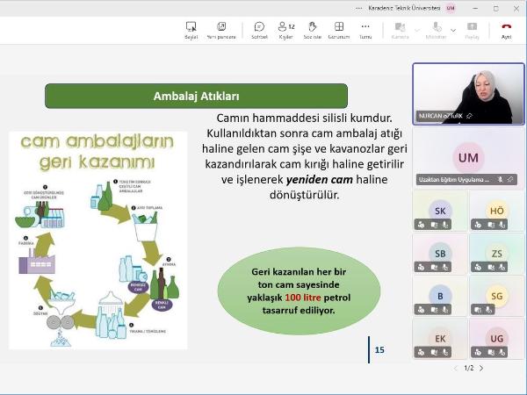Select NURCAN ÖZTÜRK's video tile
Viewport: 527px width, 395px height.
468,93
